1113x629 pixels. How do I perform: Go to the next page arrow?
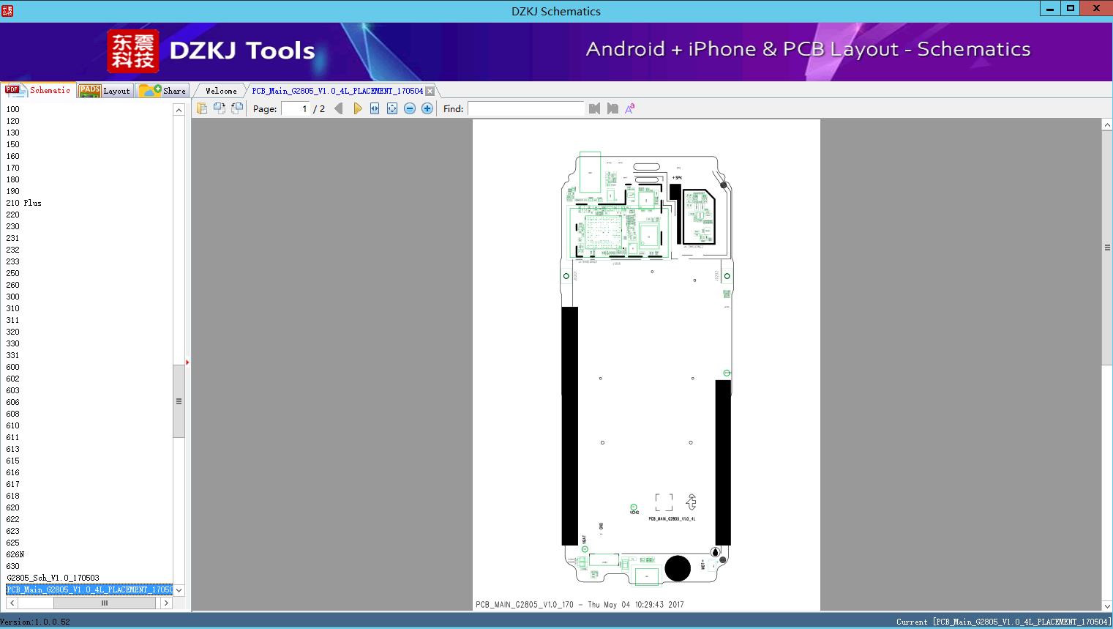click(357, 108)
